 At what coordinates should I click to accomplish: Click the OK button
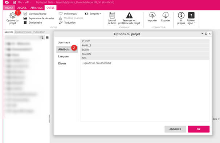[x=199, y=129]
